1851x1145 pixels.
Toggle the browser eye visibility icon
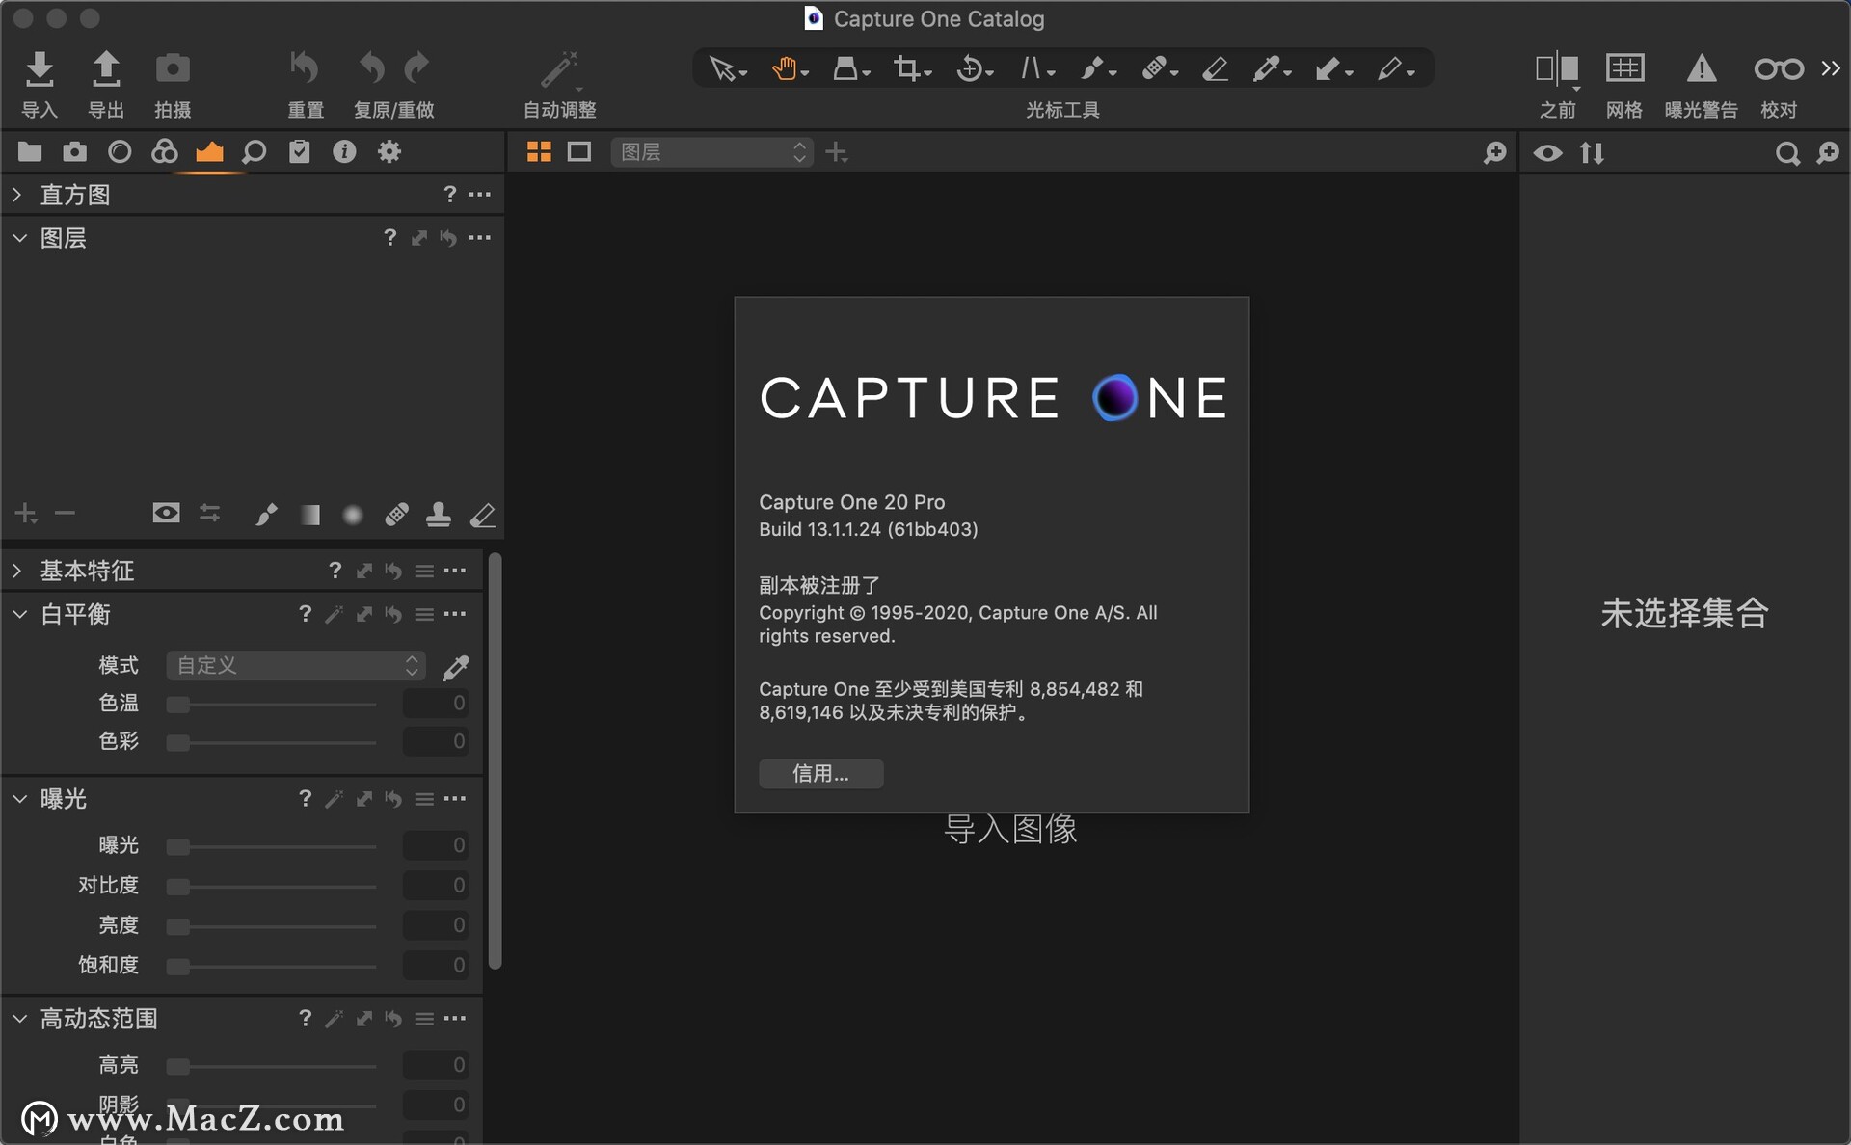1547,152
